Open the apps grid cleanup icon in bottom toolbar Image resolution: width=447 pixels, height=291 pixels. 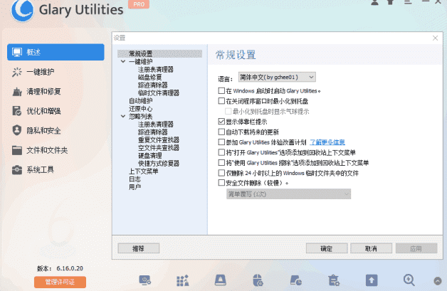pos(182,280)
